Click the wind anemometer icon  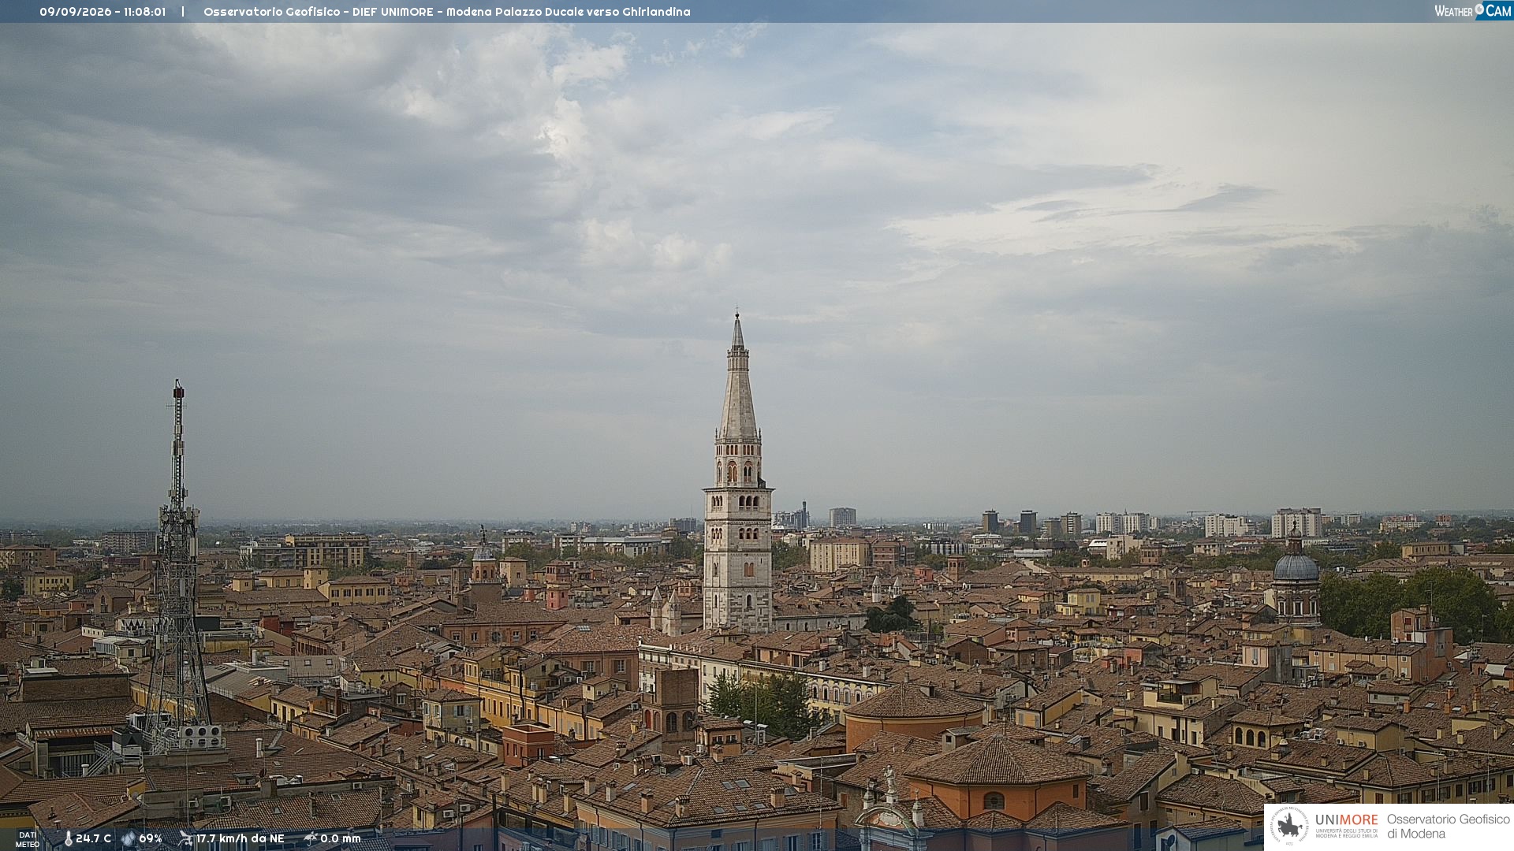coord(185,839)
